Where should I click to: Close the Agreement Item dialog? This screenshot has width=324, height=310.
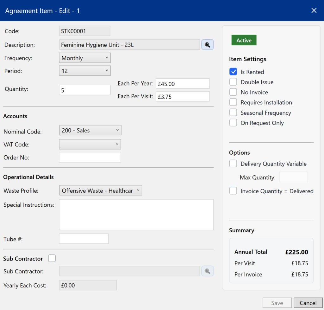[x=314, y=10]
